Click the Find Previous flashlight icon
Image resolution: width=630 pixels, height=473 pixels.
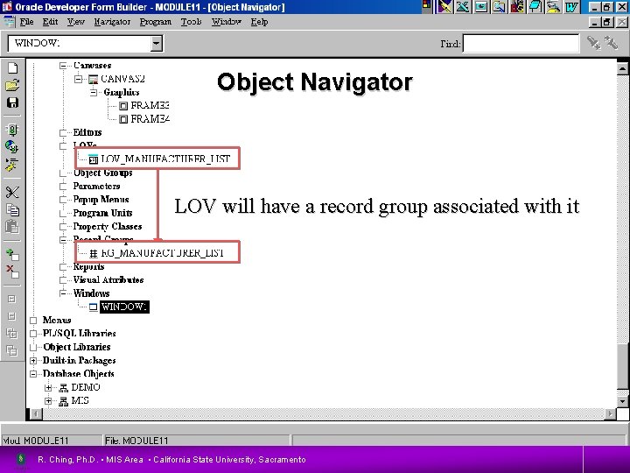pos(611,43)
